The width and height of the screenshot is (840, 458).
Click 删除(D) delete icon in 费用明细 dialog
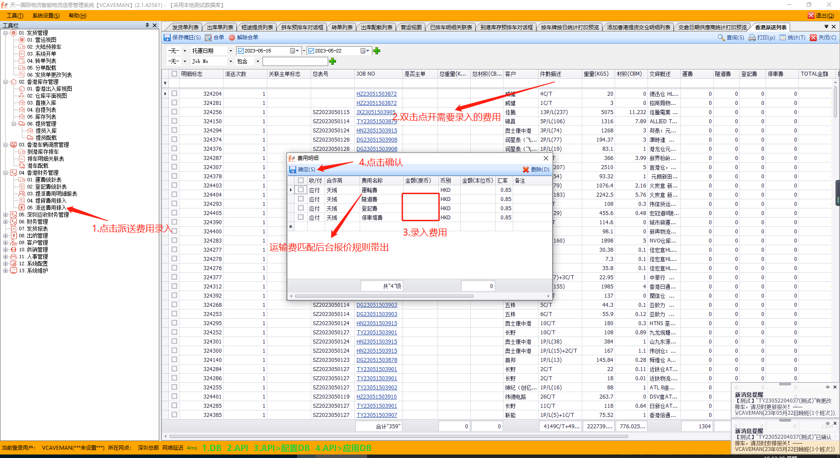tap(526, 170)
